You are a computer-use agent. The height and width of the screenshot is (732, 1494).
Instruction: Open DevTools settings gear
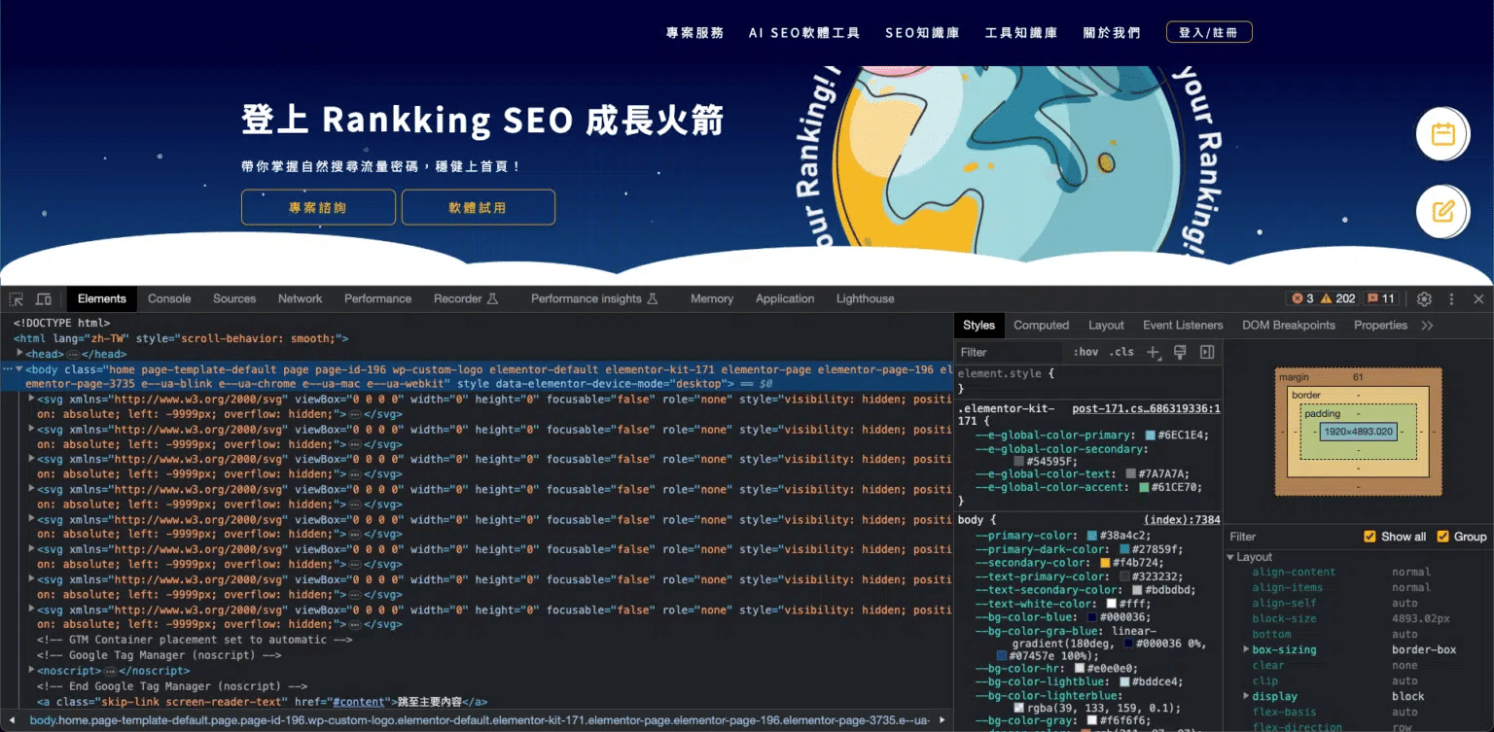click(x=1424, y=299)
